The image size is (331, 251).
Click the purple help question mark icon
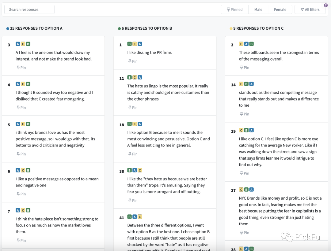click(x=326, y=5)
